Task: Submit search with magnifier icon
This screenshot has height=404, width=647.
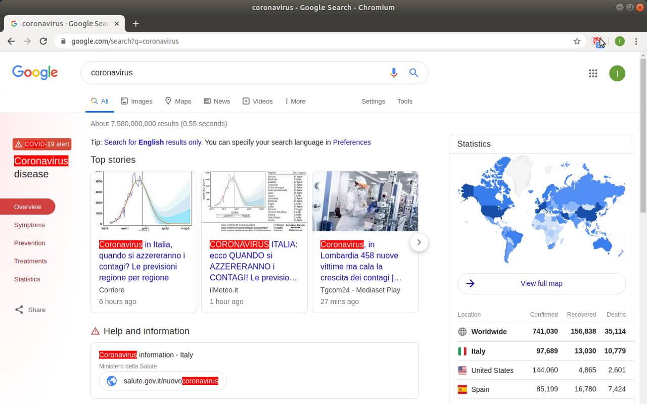Action: [x=414, y=73]
